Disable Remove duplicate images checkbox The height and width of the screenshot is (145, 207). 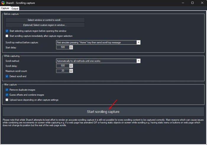coord(7,90)
